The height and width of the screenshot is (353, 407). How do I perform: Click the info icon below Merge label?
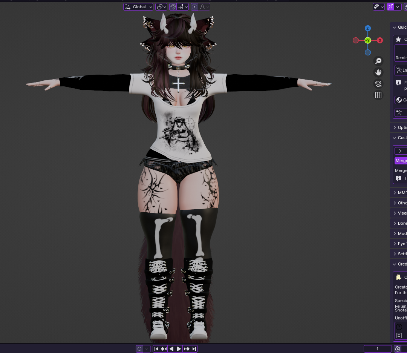[x=398, y=178]
